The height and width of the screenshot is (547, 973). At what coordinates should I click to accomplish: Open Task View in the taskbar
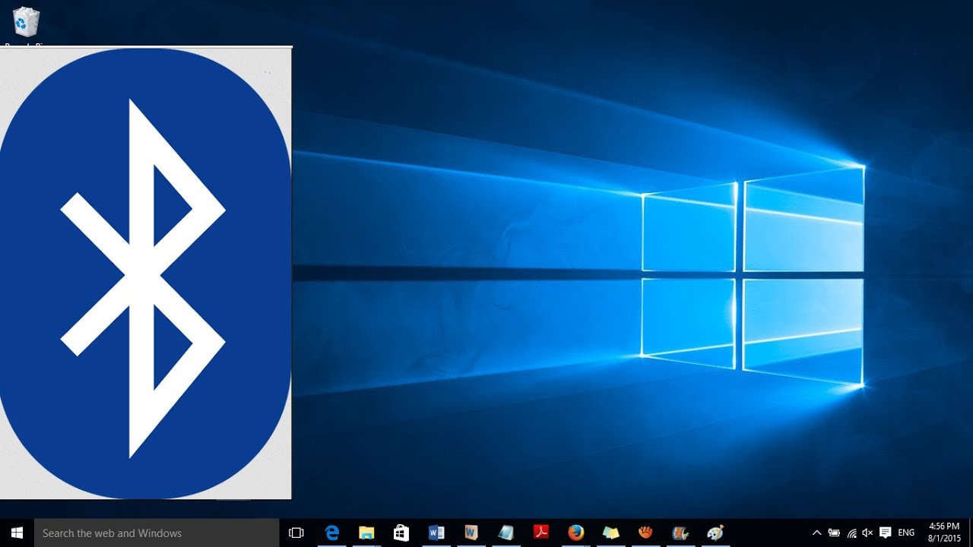tap(296, 533)
